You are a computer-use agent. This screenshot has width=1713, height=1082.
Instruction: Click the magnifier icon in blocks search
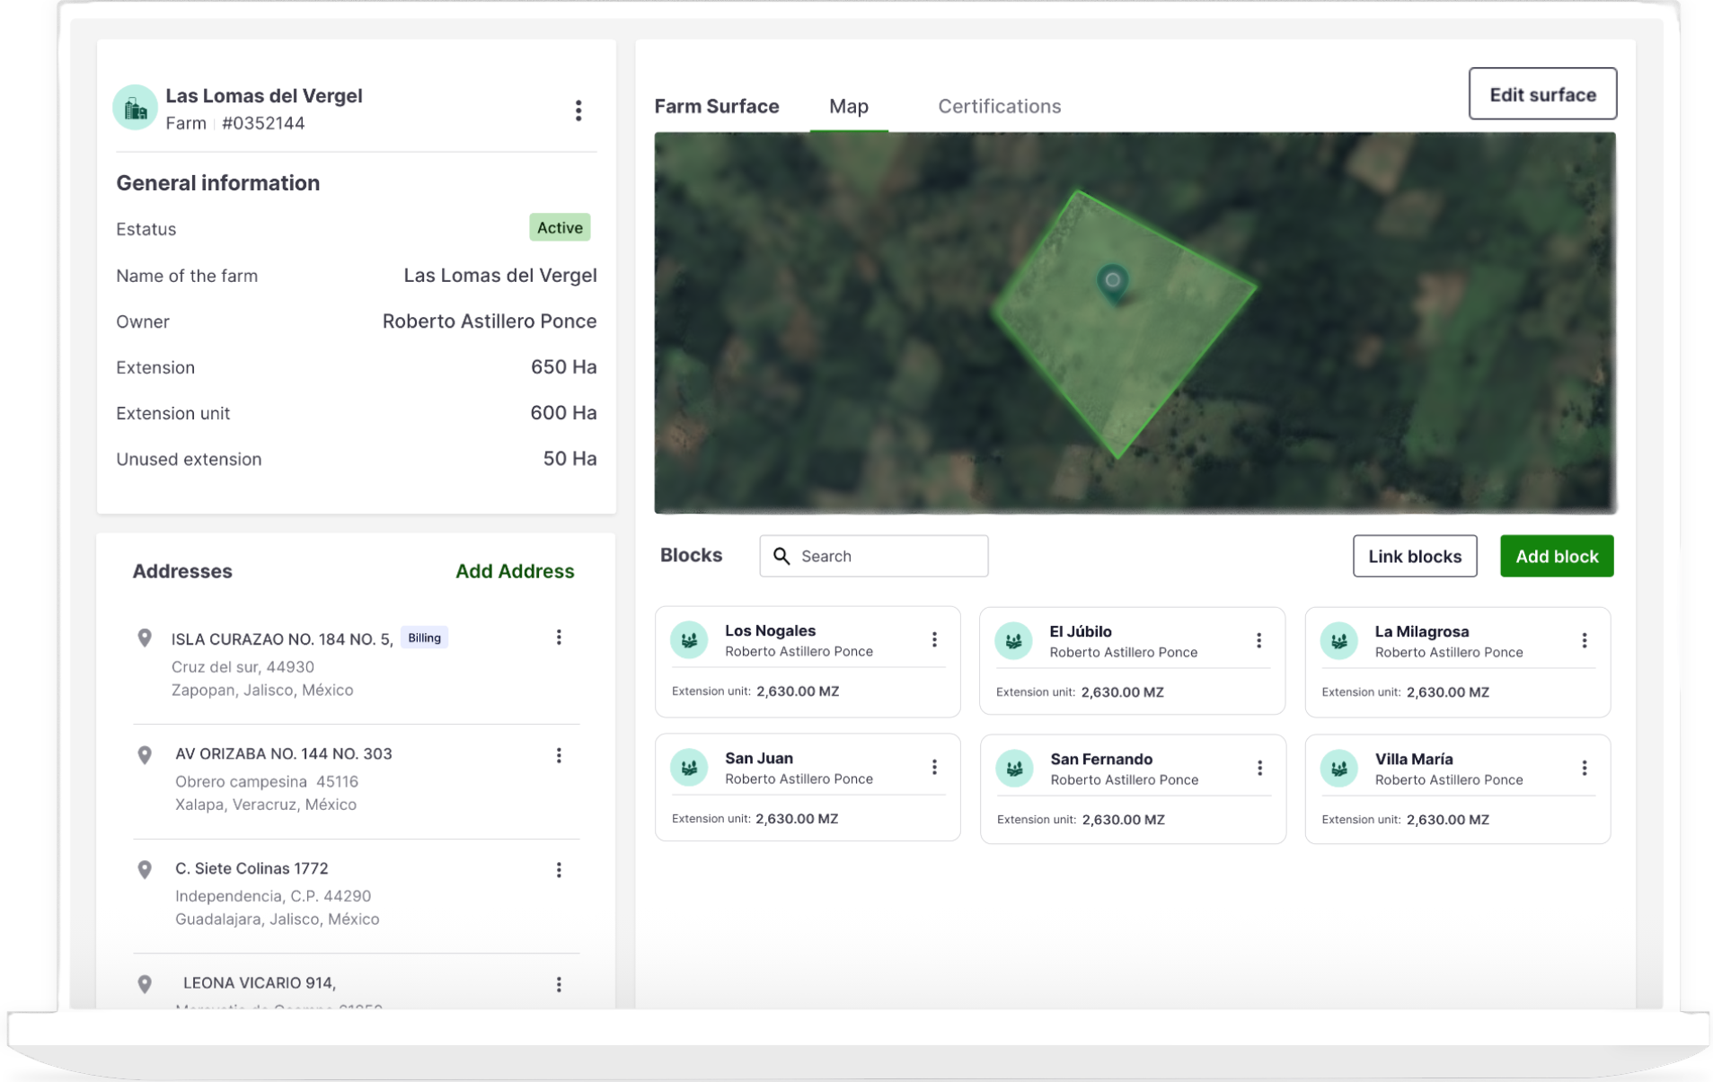tap(781, 557)
